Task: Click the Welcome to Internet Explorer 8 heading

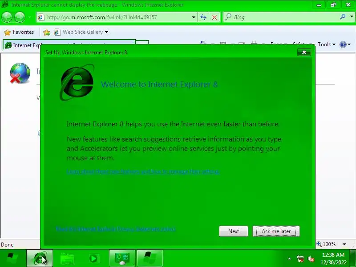Action: [159, 85]
